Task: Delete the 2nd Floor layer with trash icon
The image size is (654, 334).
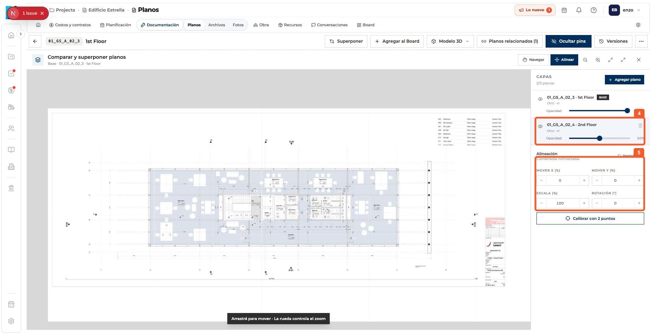Action: 640,125
